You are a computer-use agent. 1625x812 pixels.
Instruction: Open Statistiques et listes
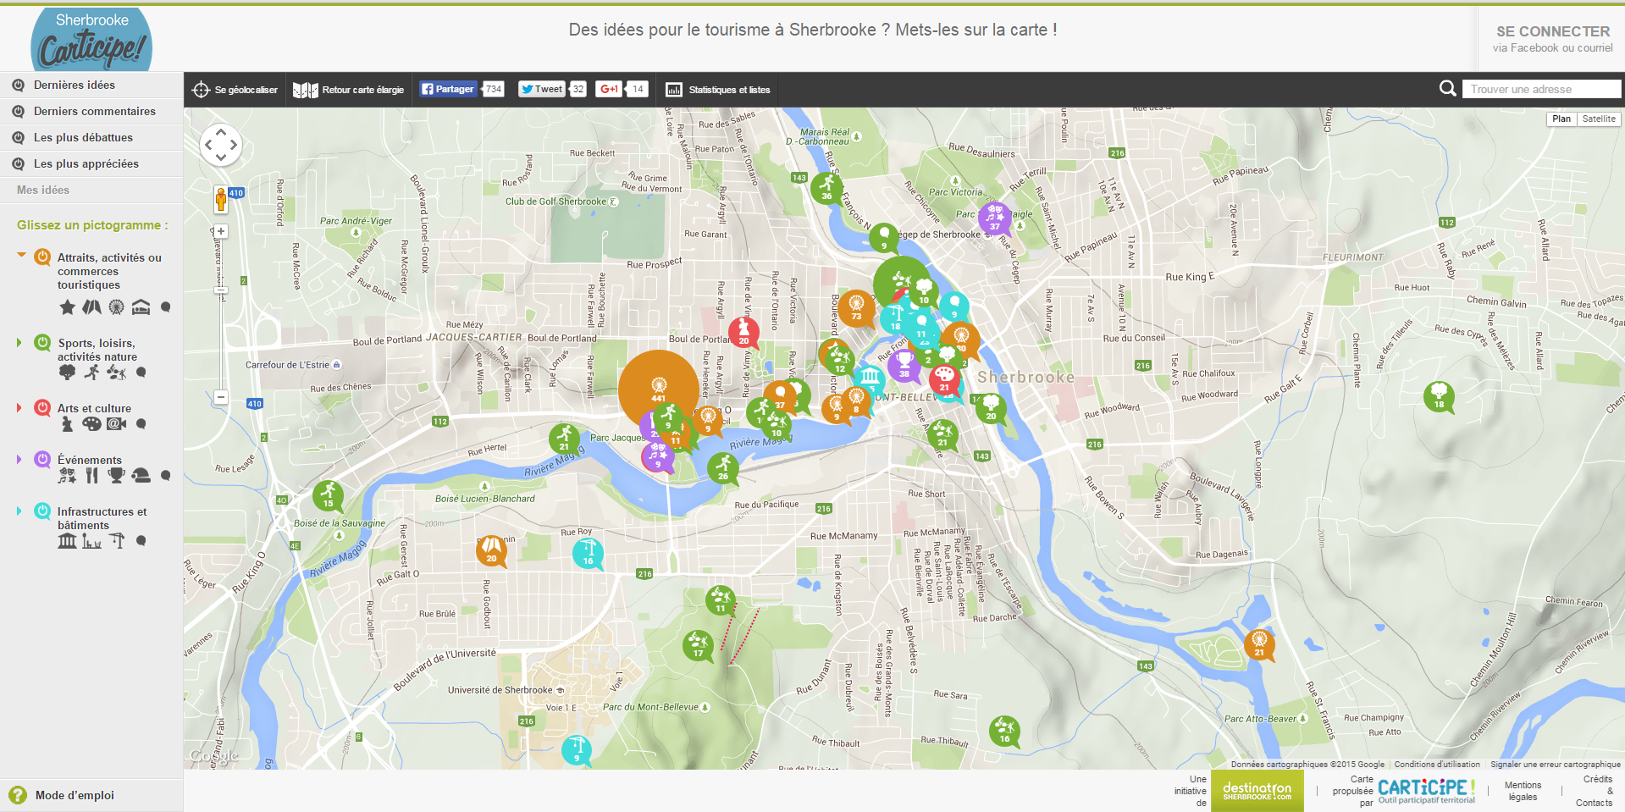pyautogui.click(x=718, y=90)
